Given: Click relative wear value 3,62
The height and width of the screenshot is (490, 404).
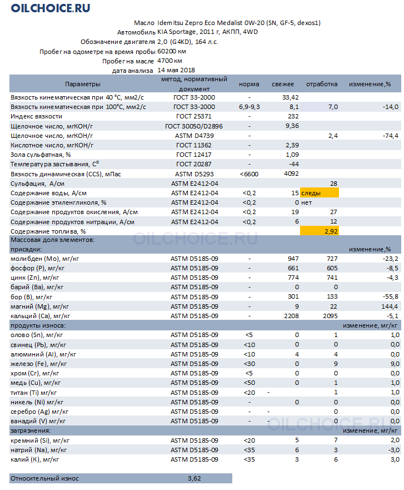Looking at the screenshot, I should tap(194, 478).
